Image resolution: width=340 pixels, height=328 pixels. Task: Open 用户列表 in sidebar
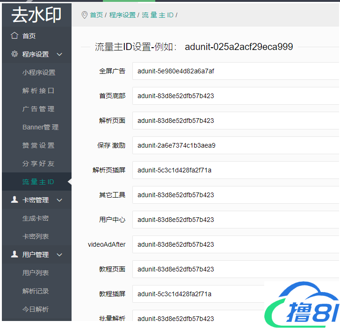[x=36, y=273]
